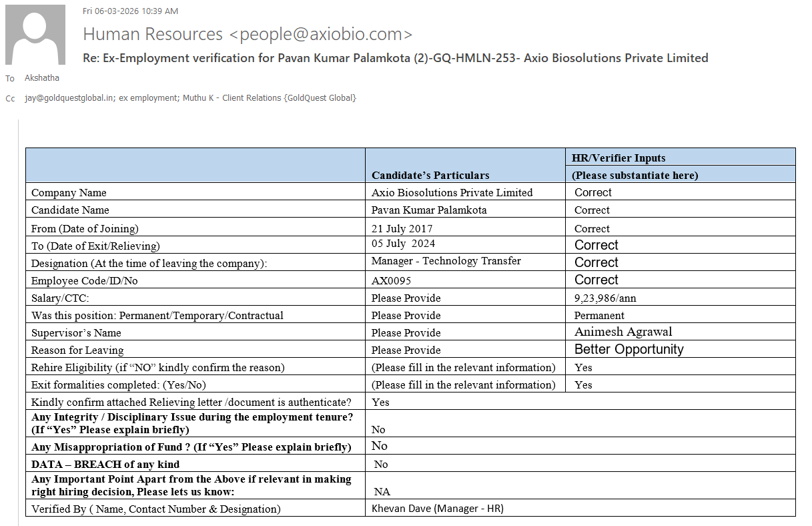812x526 pixels.
Task: Click the Salary/CTC: label
Action: click(x=60, y=298)
